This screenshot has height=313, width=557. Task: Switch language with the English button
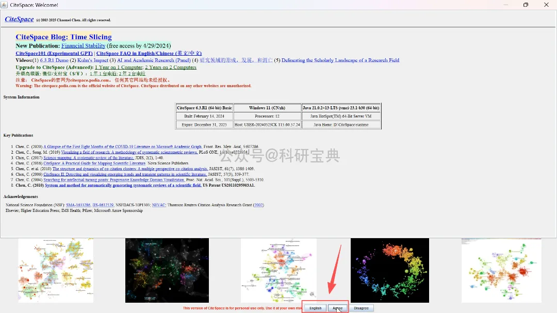click(315, 308)
